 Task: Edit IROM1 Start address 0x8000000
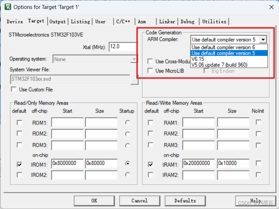(67, 163)
